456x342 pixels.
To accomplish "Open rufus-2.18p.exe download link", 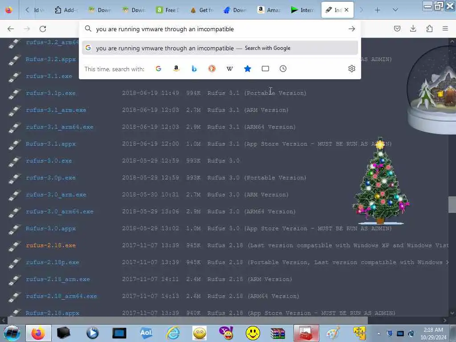I will point(53,262).
